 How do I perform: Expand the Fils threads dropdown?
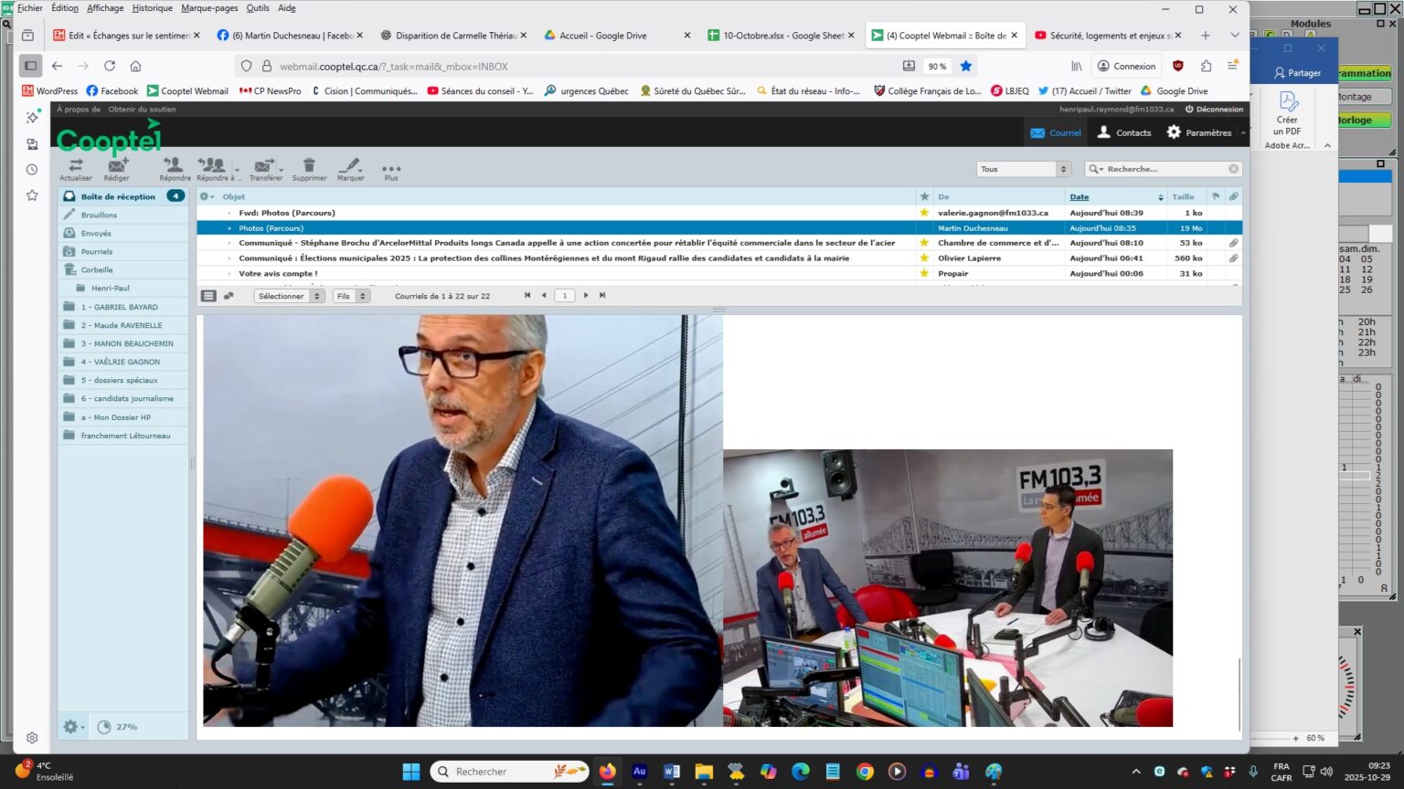[351, 296]
